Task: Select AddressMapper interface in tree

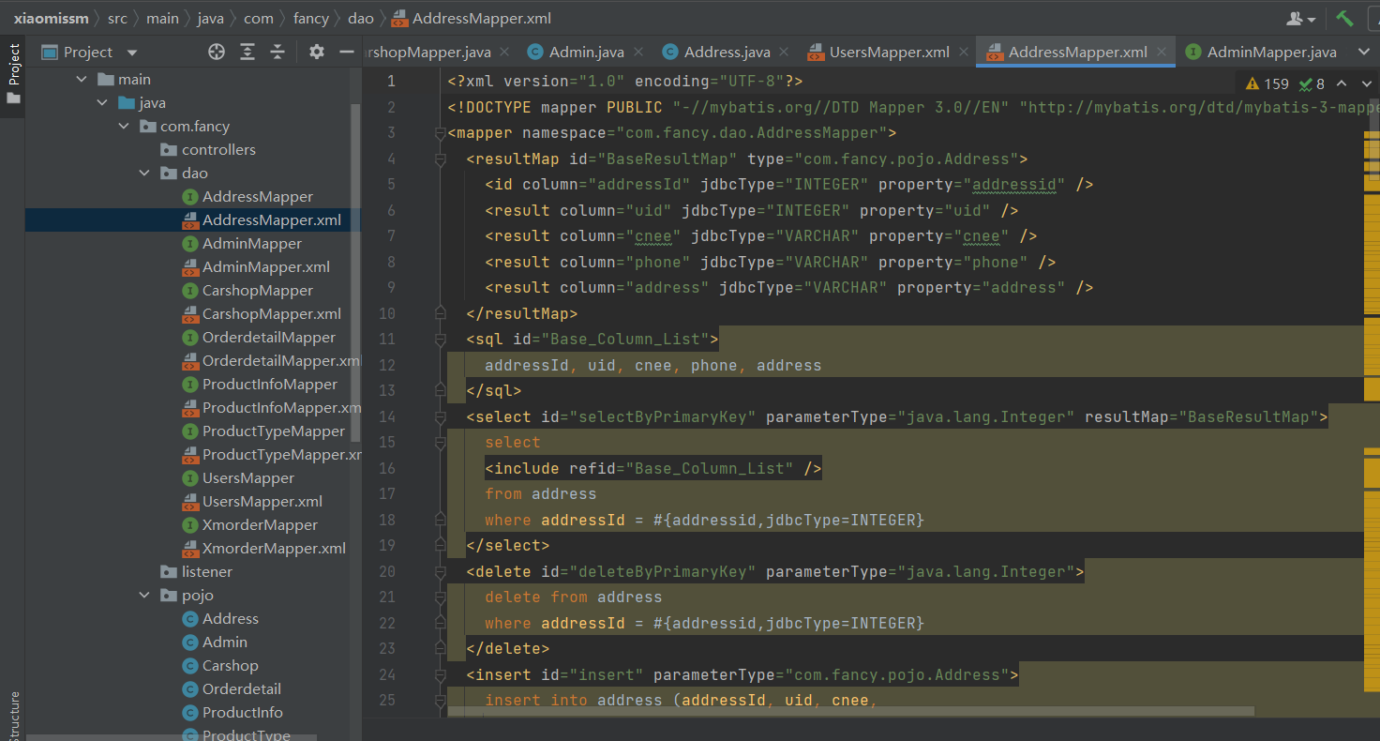Action: pos(258,197)
